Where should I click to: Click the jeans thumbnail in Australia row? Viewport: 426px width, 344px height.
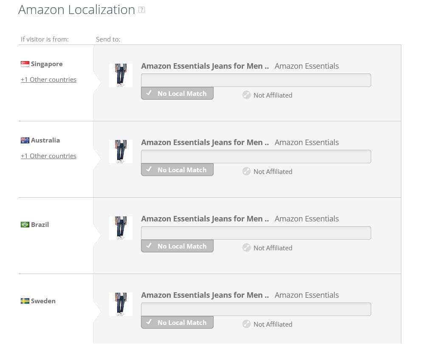[x=121, y=152]
